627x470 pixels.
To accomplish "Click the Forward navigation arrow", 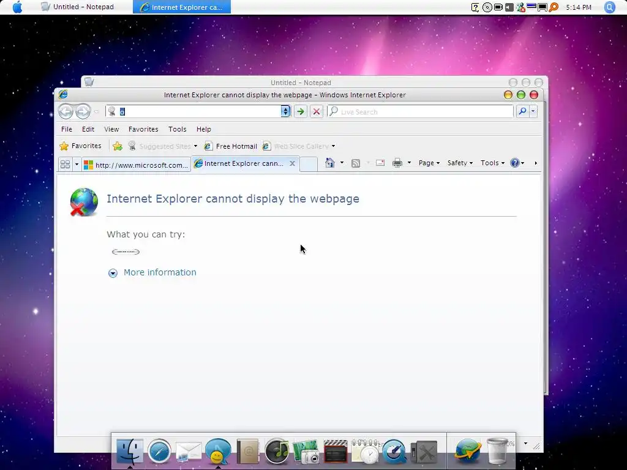I will point(83,111).
